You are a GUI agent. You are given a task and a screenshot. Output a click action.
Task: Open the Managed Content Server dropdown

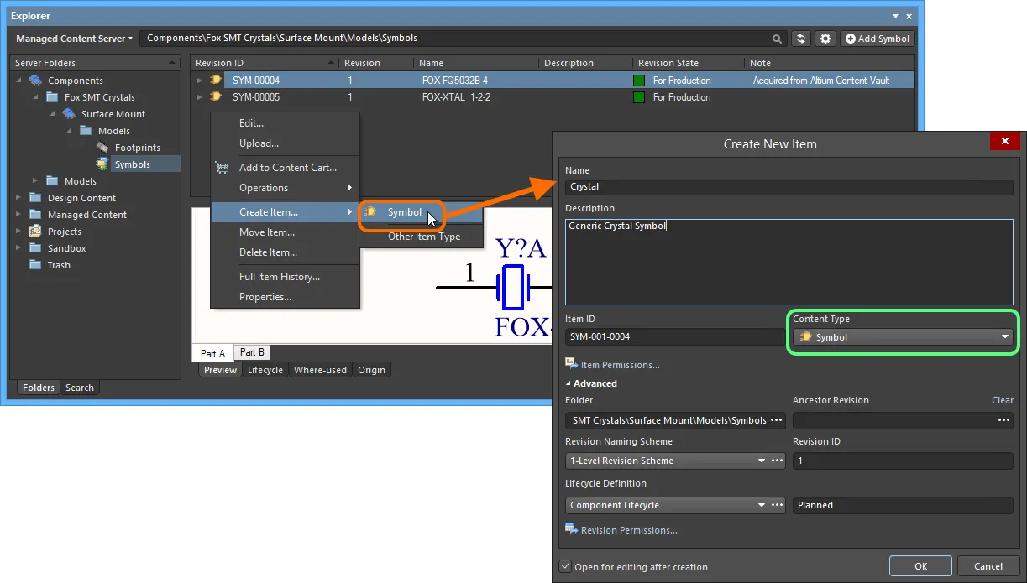point(74,39)
